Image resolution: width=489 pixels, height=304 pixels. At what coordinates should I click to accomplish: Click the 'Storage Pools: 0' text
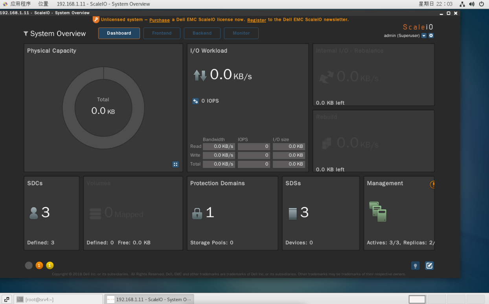(212, 243)
